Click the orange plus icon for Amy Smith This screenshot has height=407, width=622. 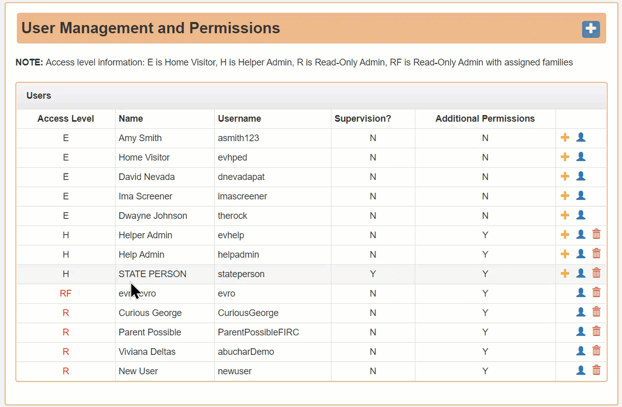point(565,138)
